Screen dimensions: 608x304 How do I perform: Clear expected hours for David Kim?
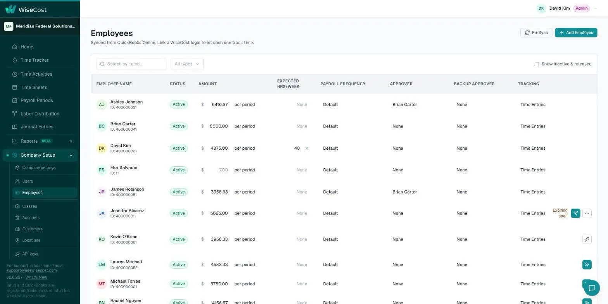click(307, 149)
